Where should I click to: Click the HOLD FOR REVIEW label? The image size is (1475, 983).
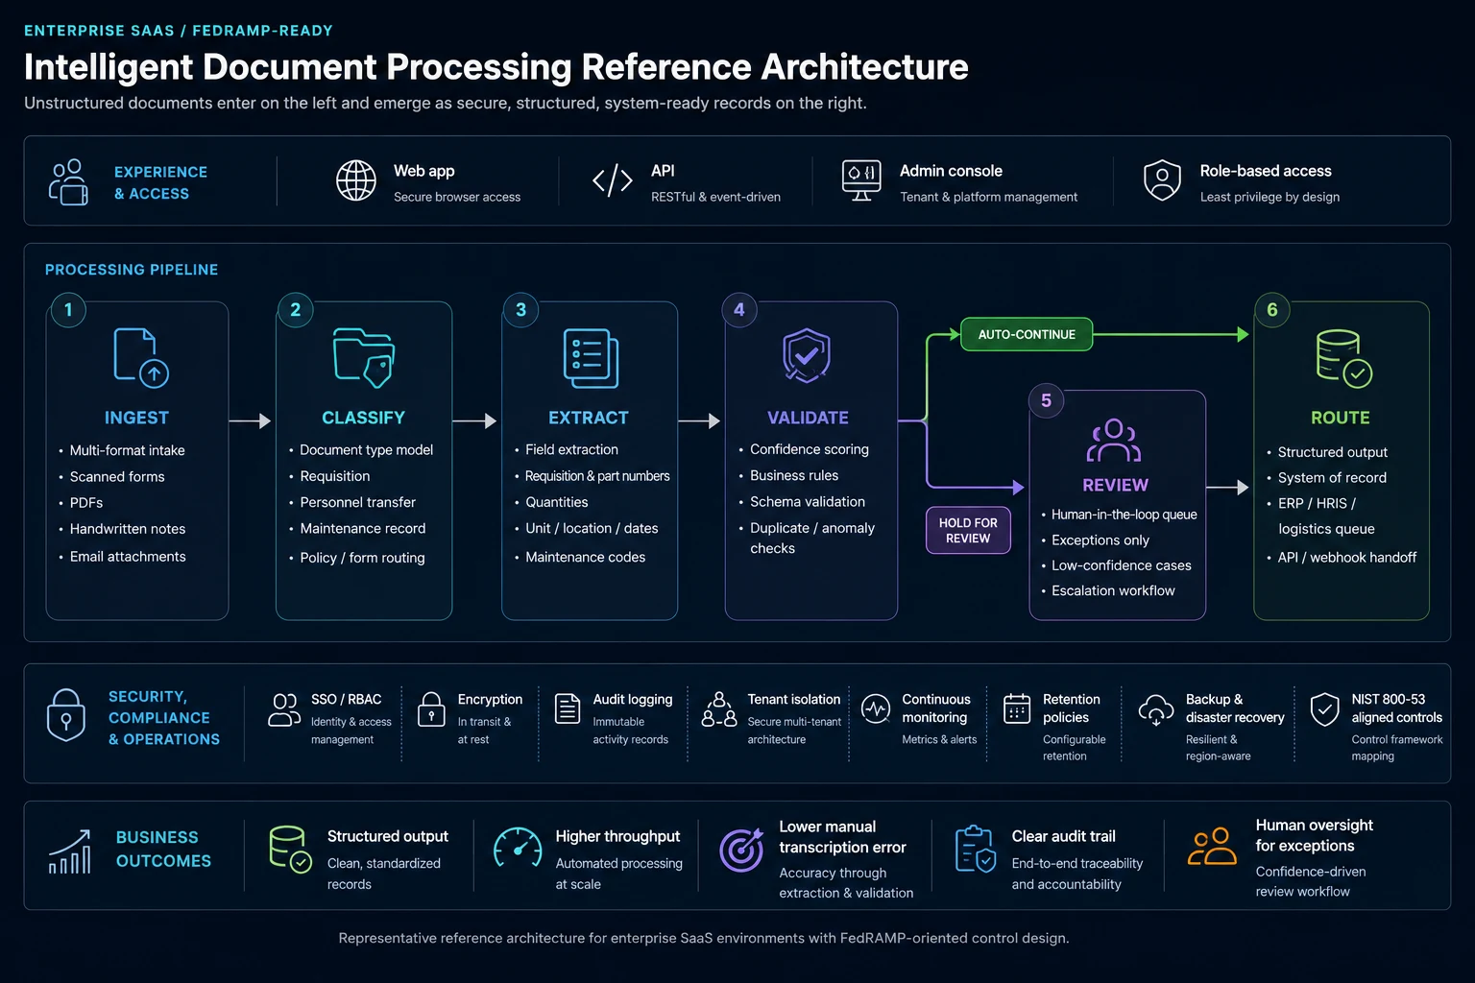[968, 530]
